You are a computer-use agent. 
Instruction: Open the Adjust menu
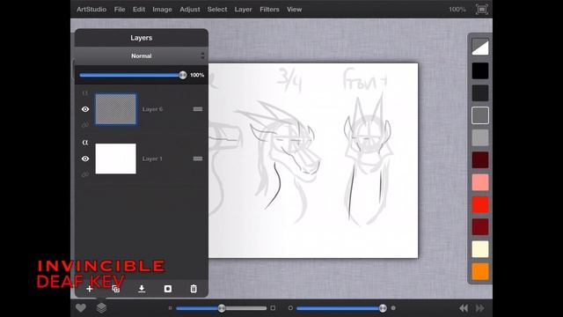tap(190, 10)
